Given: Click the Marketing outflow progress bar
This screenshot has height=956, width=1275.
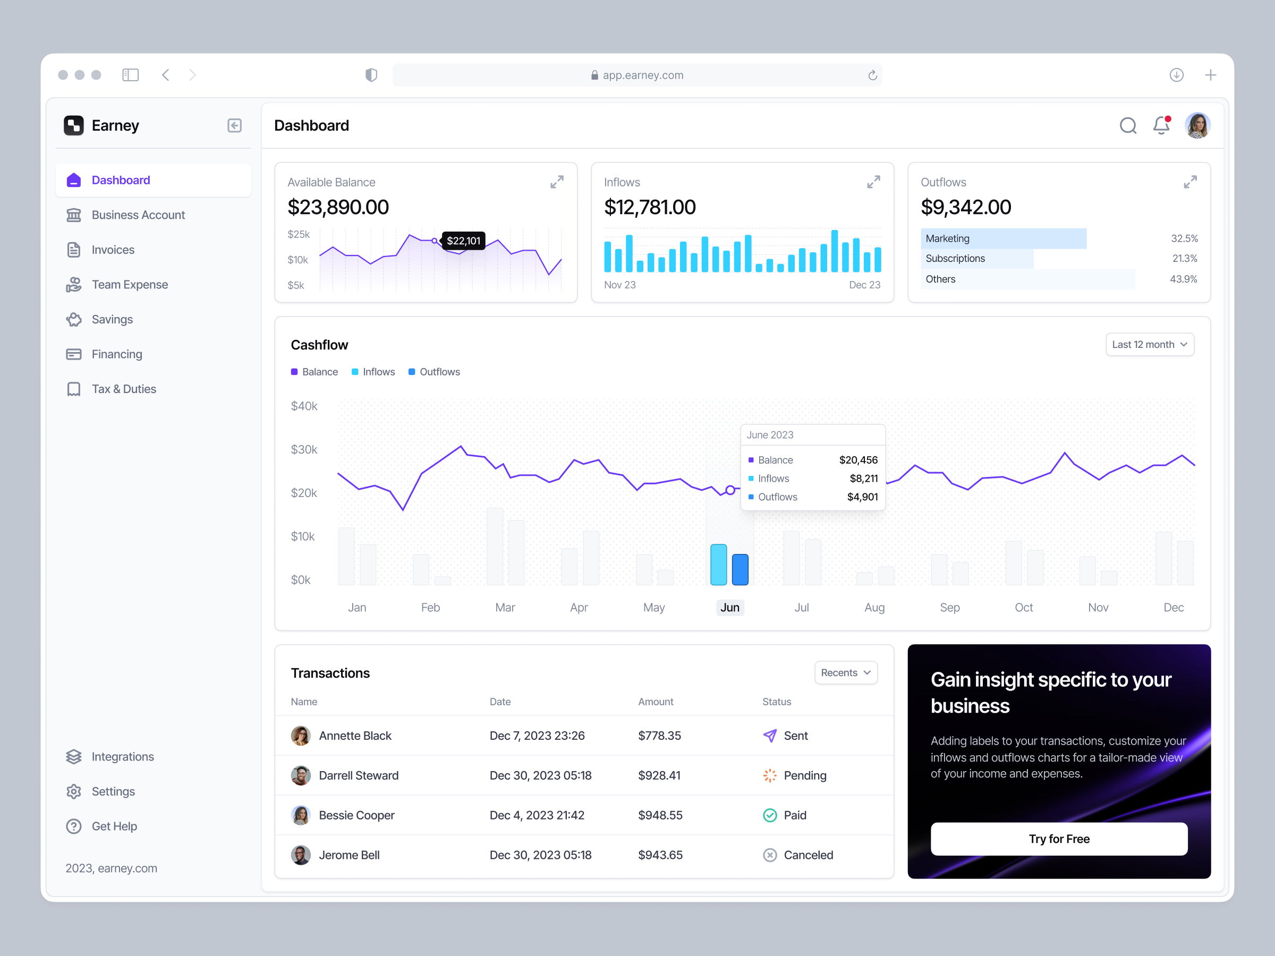Looking at the screenshot, I should click(x=1004, y=238).
